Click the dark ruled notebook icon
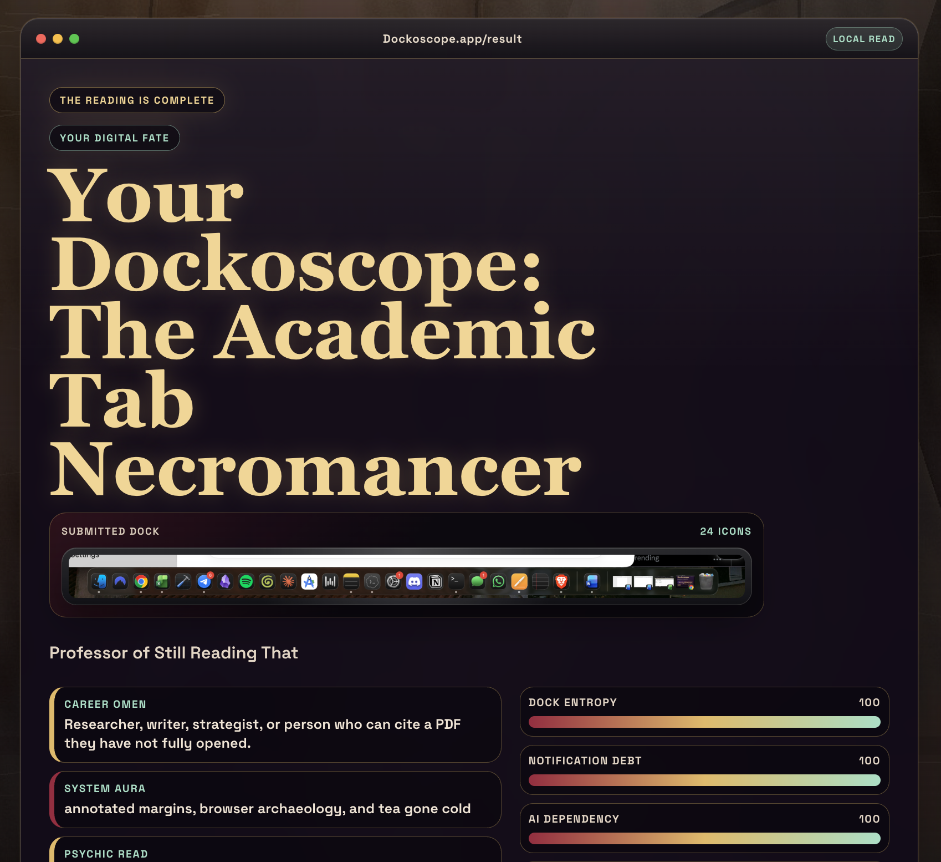 click(540, 581)
